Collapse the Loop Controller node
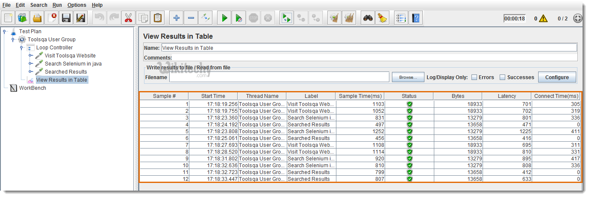The image size is (589, 197). (x=21, y=48)
